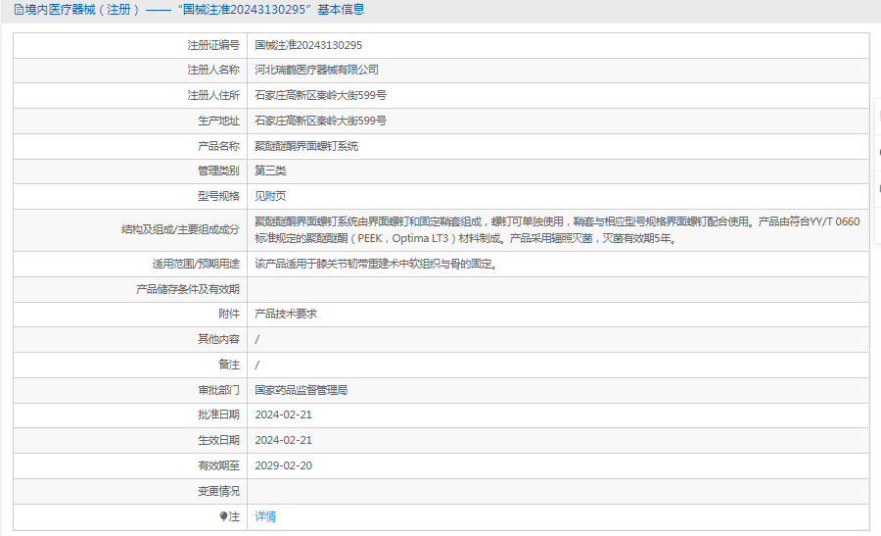Select the product name value in 产品名称 row

click(306, 146)
